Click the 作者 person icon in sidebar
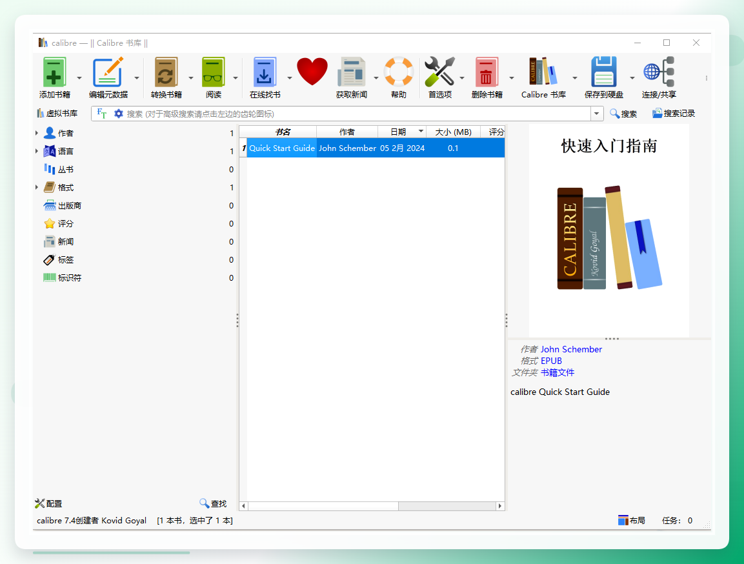744x564 pixels. tap(49, 133)
